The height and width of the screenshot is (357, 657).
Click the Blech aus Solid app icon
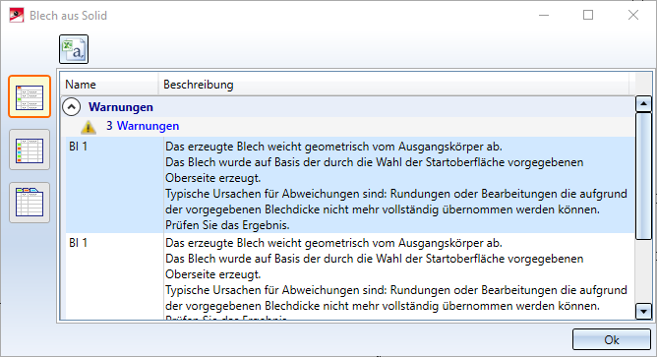tap(17, 16)
